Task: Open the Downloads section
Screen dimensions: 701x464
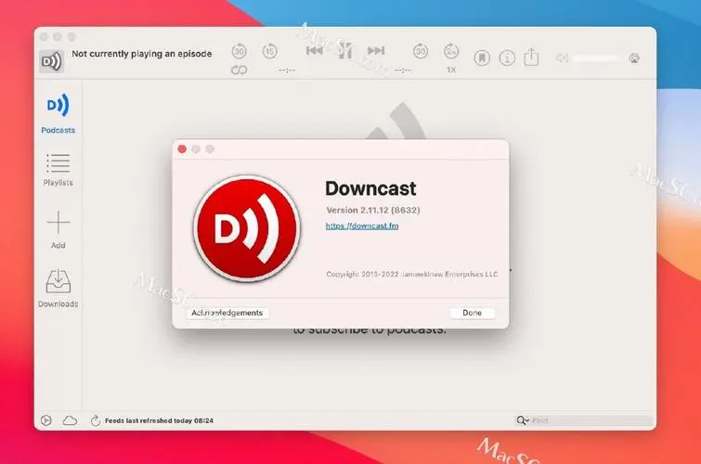Action: click(x=58, y=287)
